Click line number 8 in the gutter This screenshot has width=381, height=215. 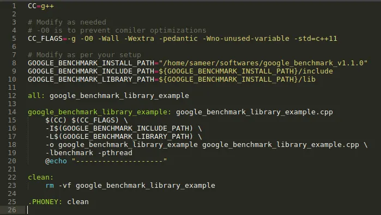click(14, 63)
